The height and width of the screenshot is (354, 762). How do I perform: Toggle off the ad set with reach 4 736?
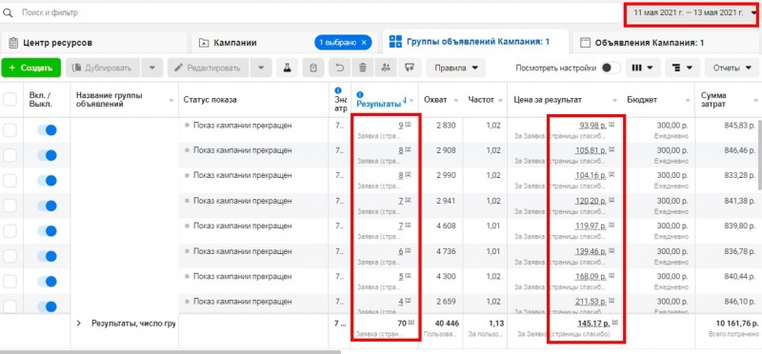pos(47,256)
